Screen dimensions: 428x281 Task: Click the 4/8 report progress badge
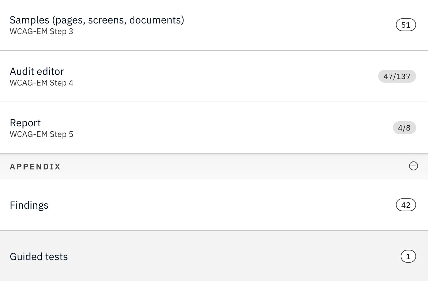click(x=404, y=128)
